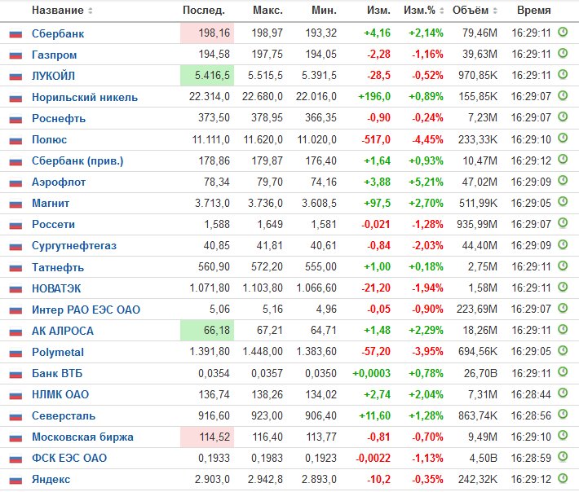
Task: Click the flag icon next to Магнит
Action: 15,204
